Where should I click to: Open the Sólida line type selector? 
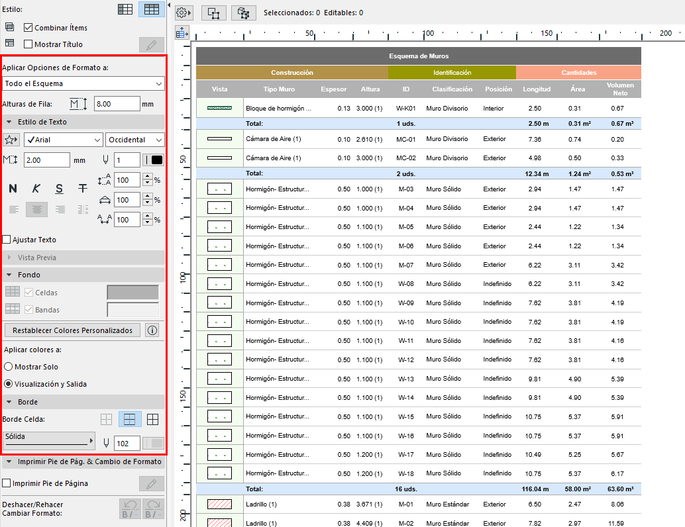tap(48, 440)
